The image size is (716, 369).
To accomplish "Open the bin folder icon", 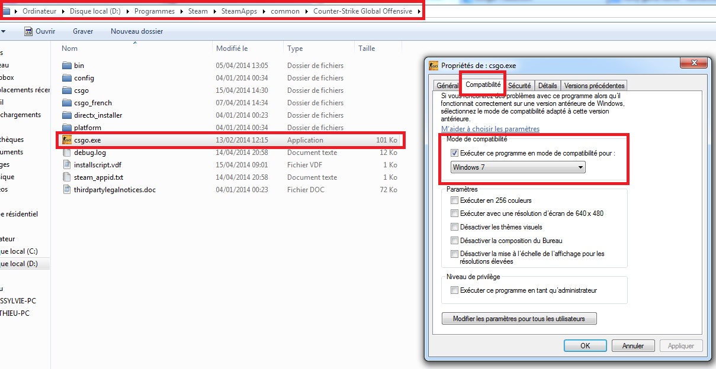I will tap(66, 66).
